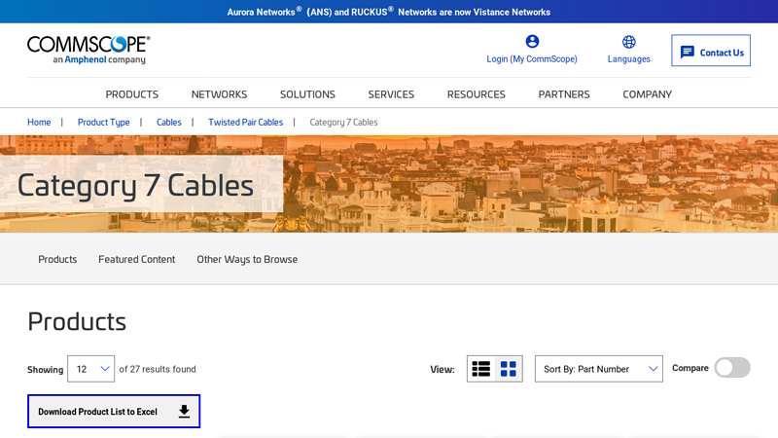Click the Vistance Networks announcement banner
Screen dimensions: 778x438
(x=389, y=12)
